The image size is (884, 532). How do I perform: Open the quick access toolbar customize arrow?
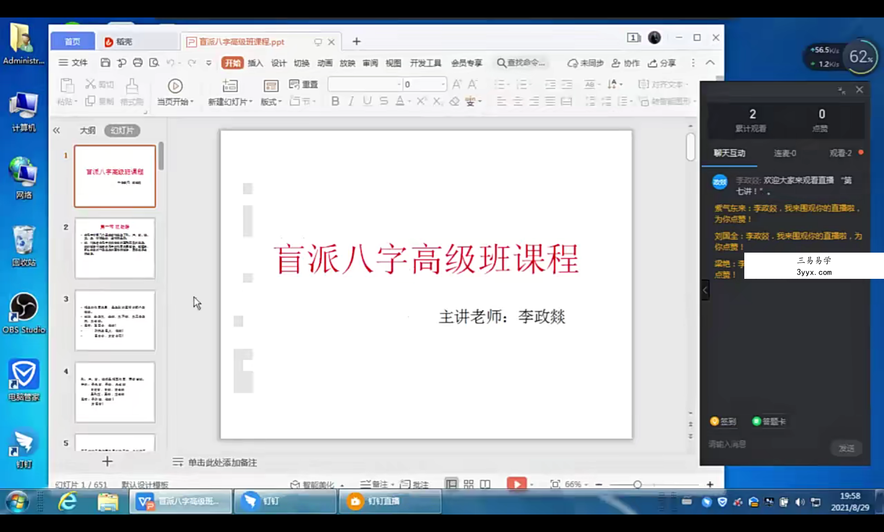208,63
